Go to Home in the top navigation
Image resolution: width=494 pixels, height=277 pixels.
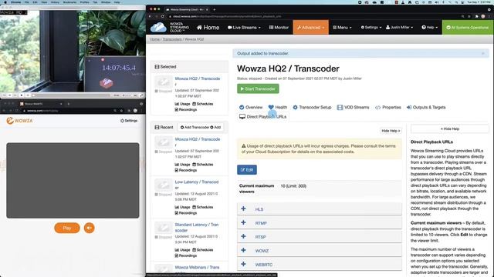pyautogui.click(x=208, y=28)
